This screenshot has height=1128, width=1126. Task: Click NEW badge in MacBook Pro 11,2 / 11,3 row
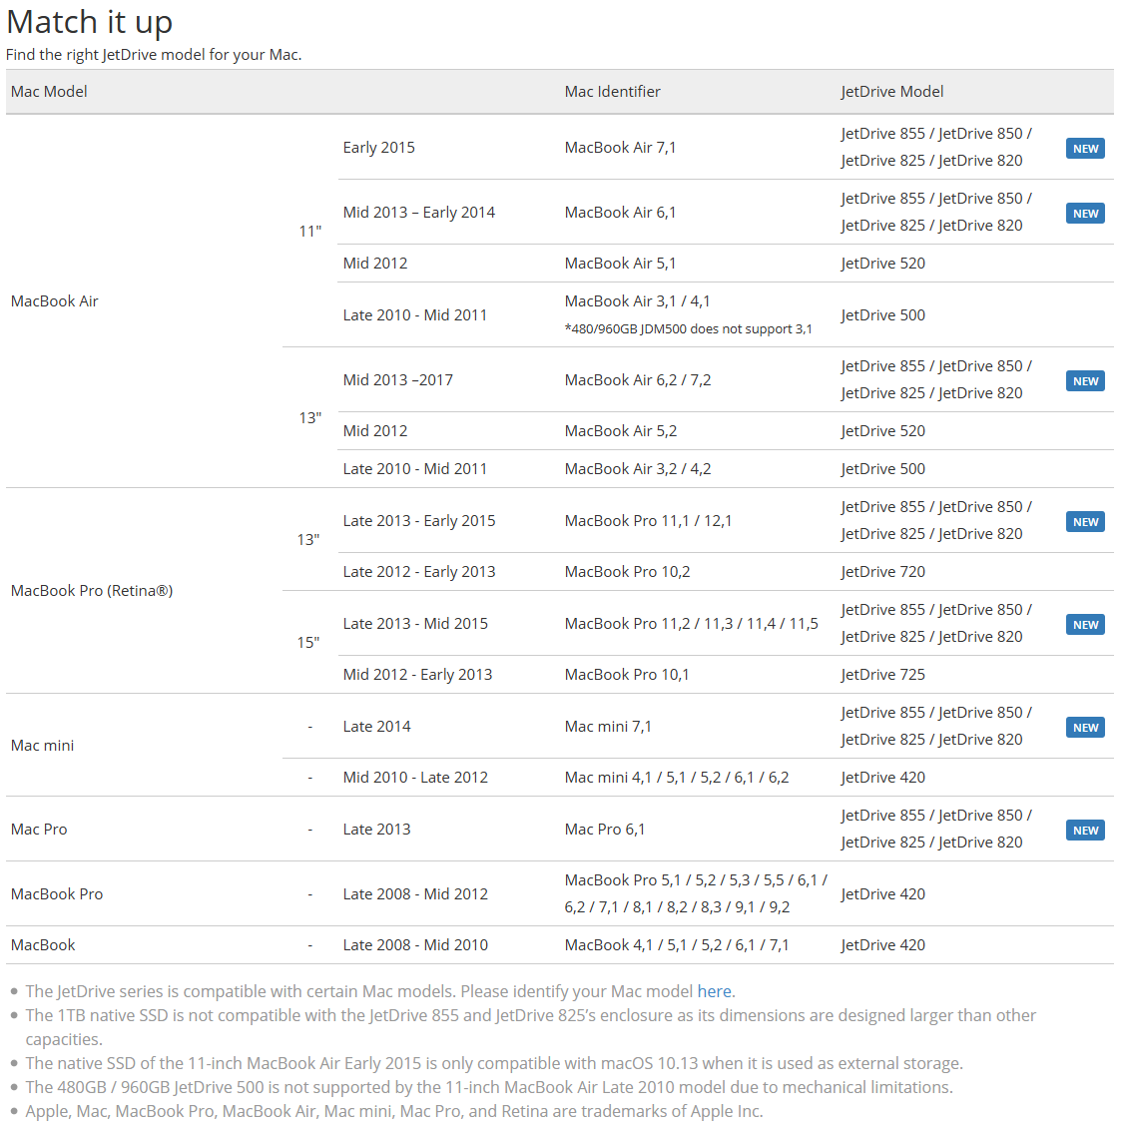point(1085,625)
